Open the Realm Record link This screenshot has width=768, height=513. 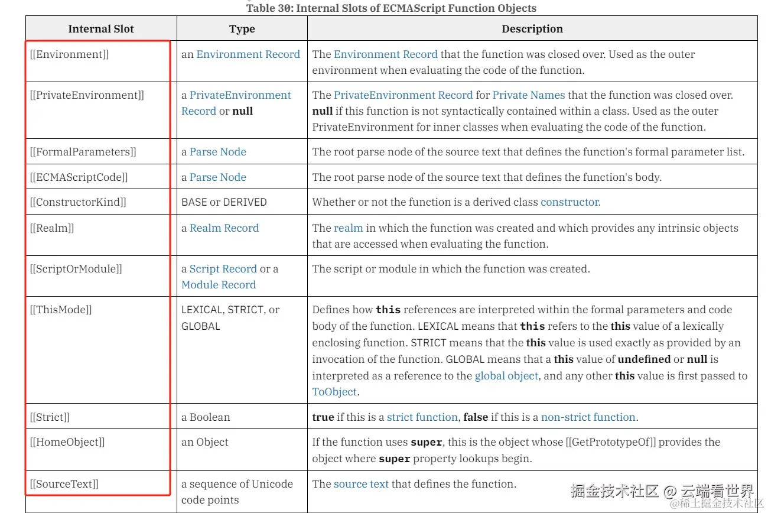tap(224, 228)
